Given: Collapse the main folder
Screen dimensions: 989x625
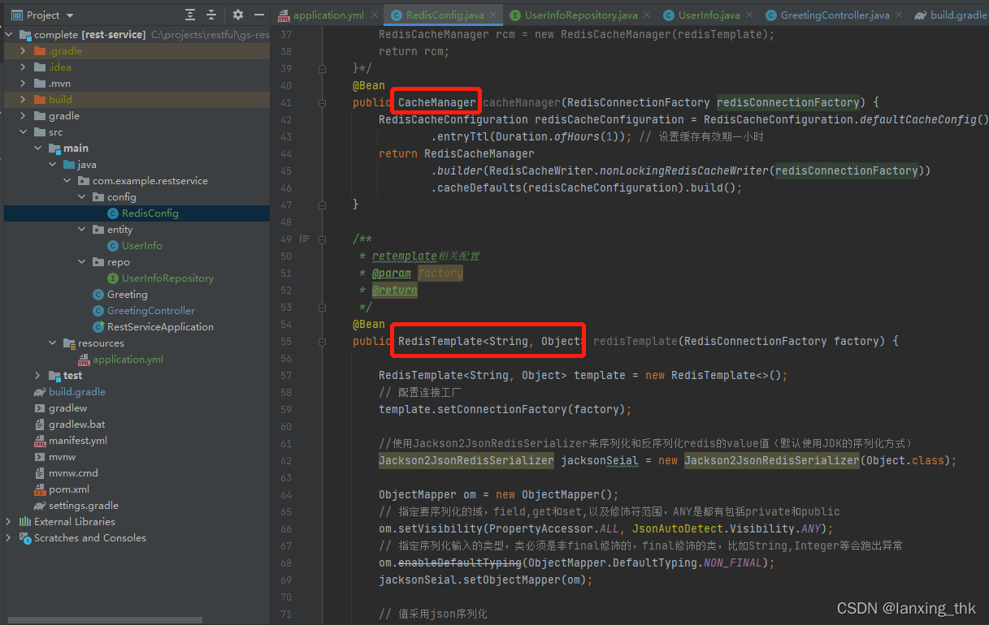Looking at the screenshot, I should tap(38, 149).
